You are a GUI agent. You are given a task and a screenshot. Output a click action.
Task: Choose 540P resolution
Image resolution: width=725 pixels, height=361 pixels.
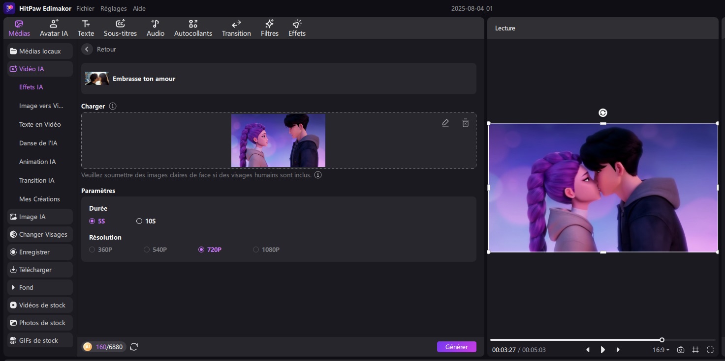[156, 250]
